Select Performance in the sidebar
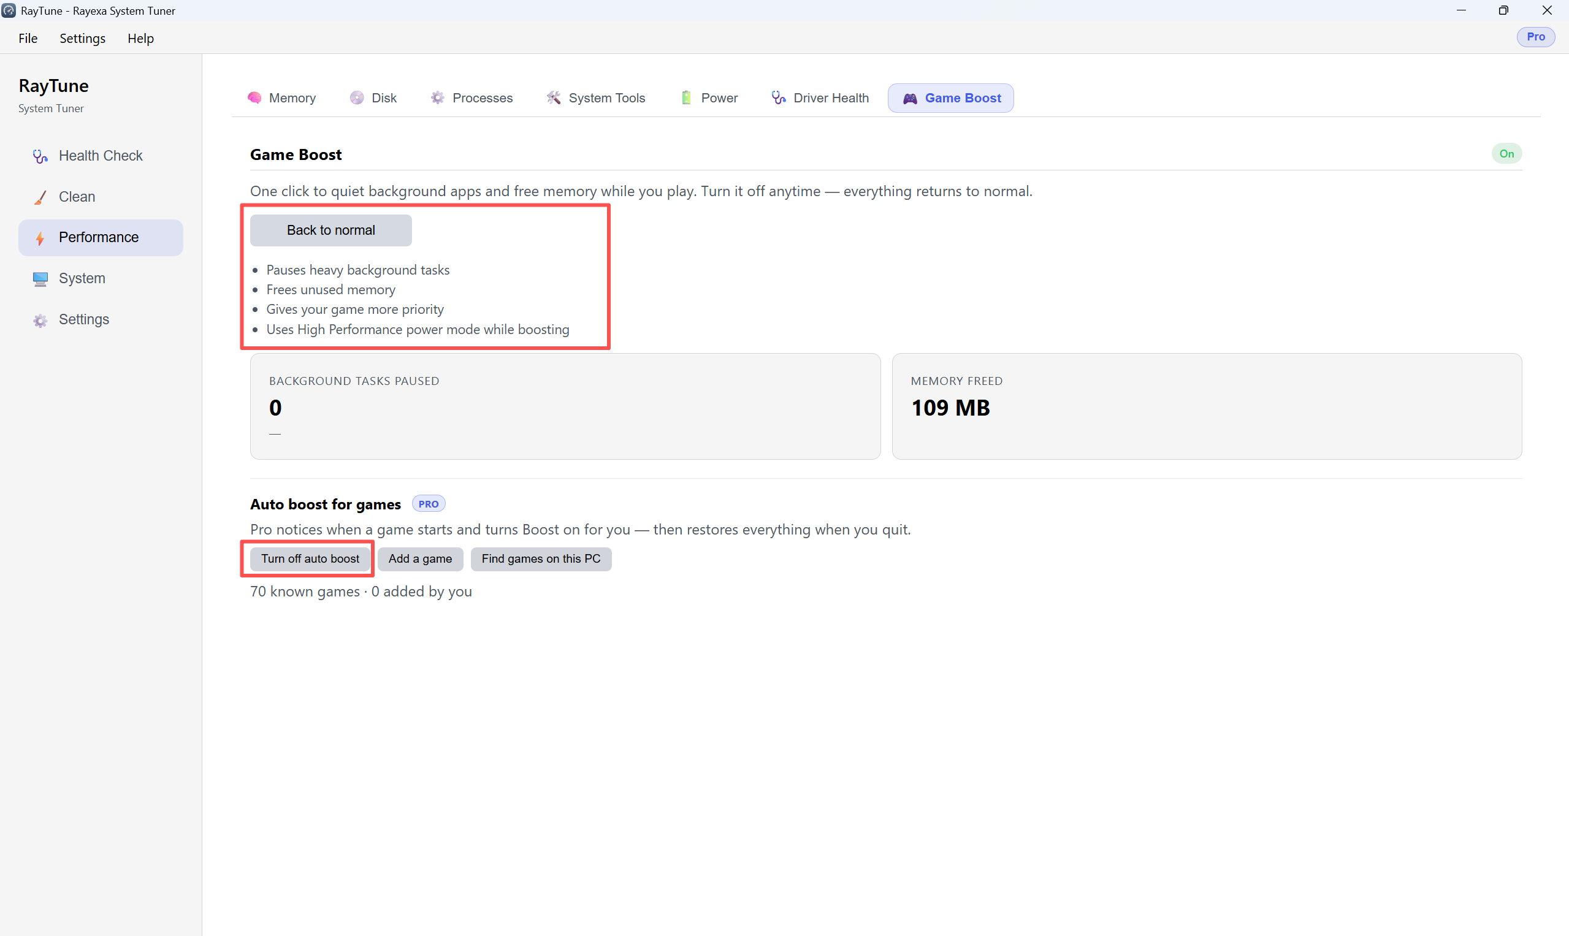1569x936 pixels. click(101, 238)
